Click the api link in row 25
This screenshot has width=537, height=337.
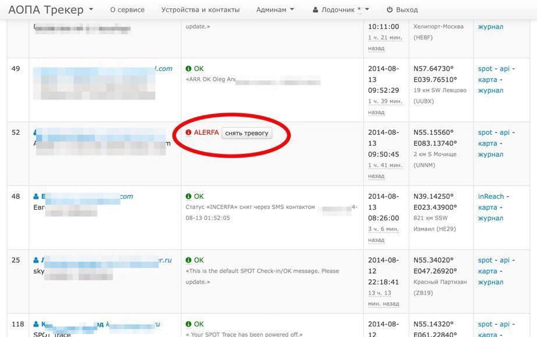pos(504,260)
